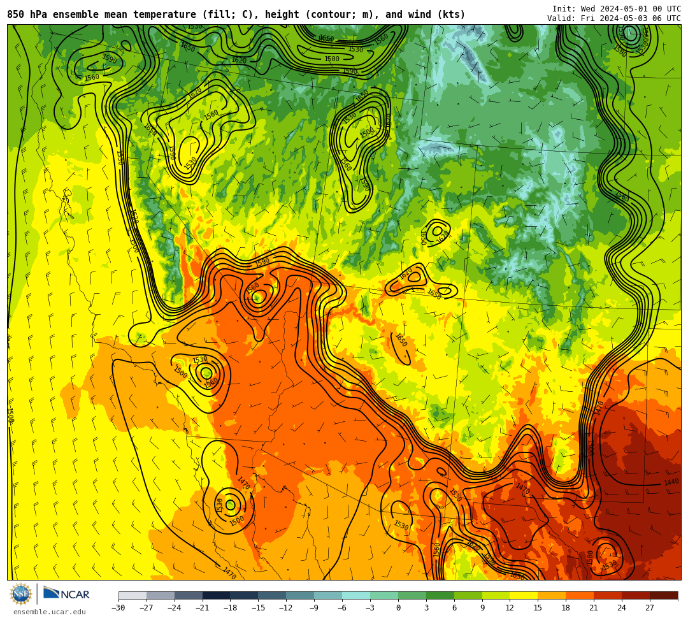The width and height of the screenshot is (688, 620).
Task: Select the 850 hPa ensemble mean temperature title
Action: click(236, 15)
